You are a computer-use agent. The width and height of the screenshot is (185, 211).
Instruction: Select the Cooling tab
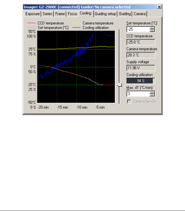coord(86,13)
